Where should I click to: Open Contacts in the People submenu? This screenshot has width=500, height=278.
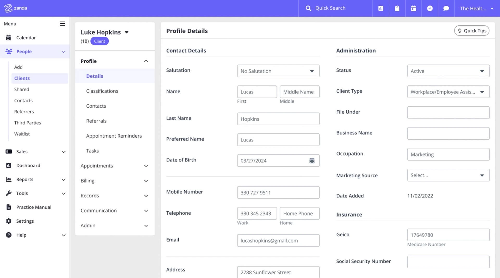point(23,101)
